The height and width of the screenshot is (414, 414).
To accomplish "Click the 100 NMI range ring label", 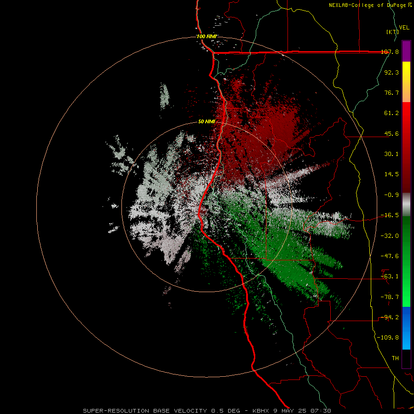I will click(x=207, y=36).
